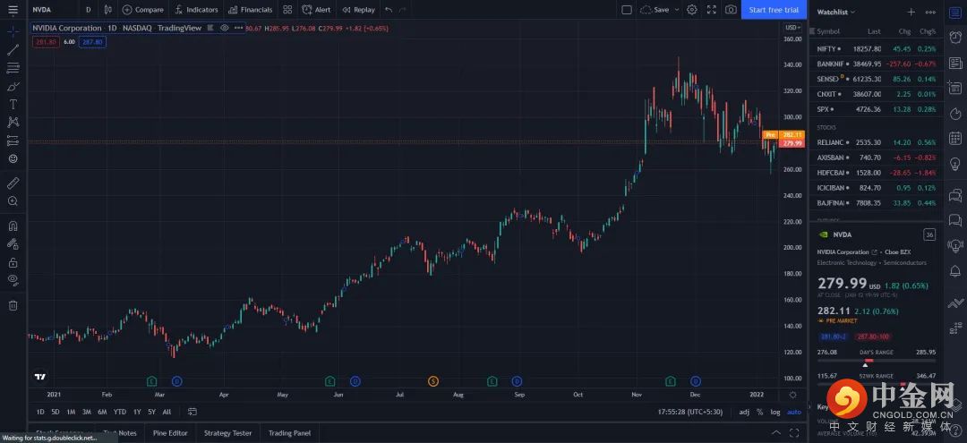Enter fullscreen chart mode
The width and height of the screenshot is (967, 443).
click(711, 10)
